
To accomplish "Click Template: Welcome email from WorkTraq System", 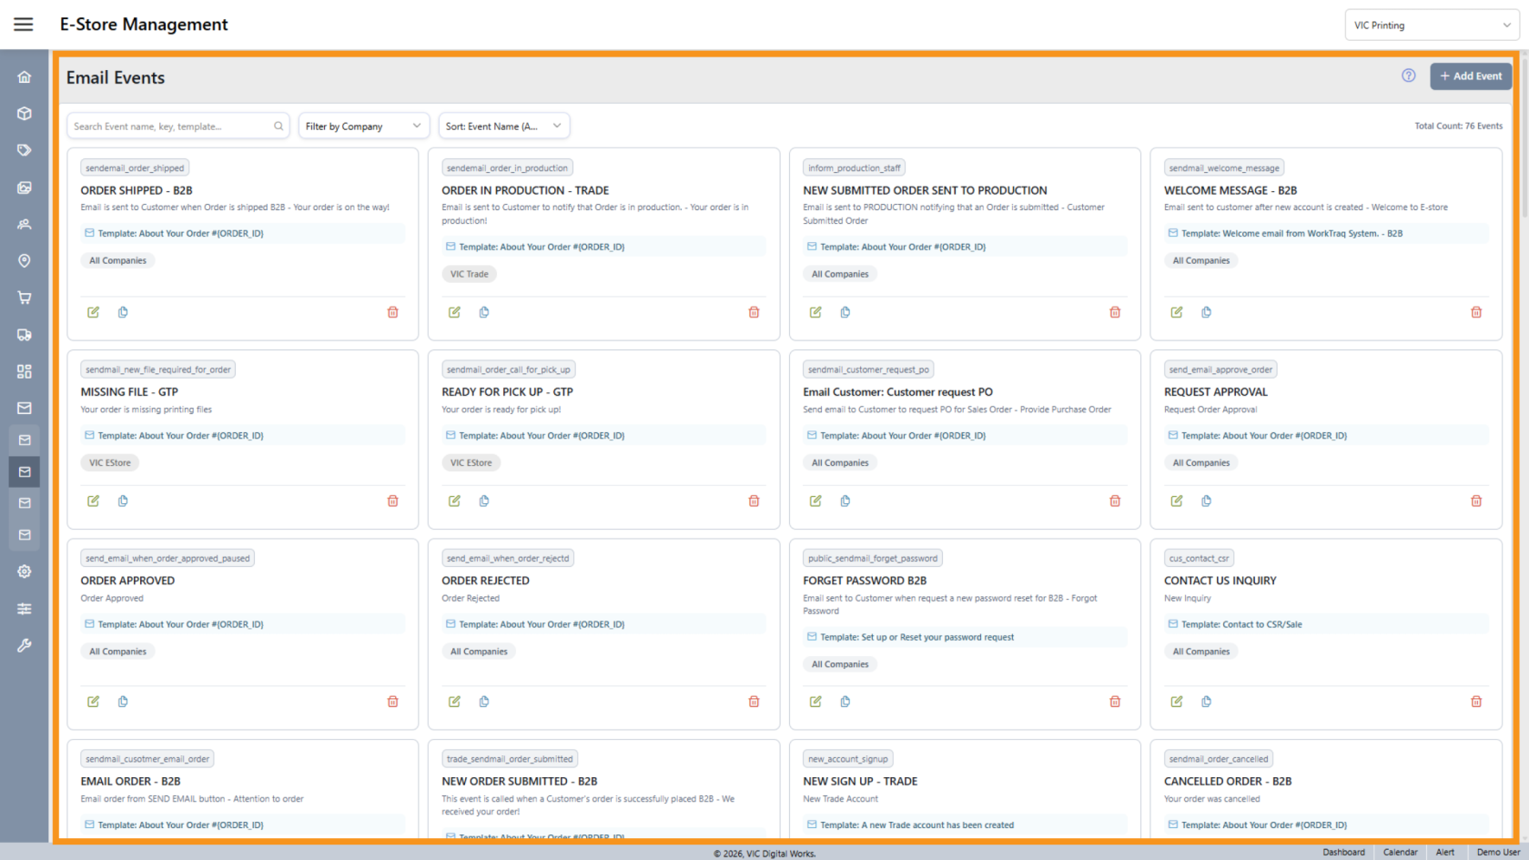I will (1291, 234).
